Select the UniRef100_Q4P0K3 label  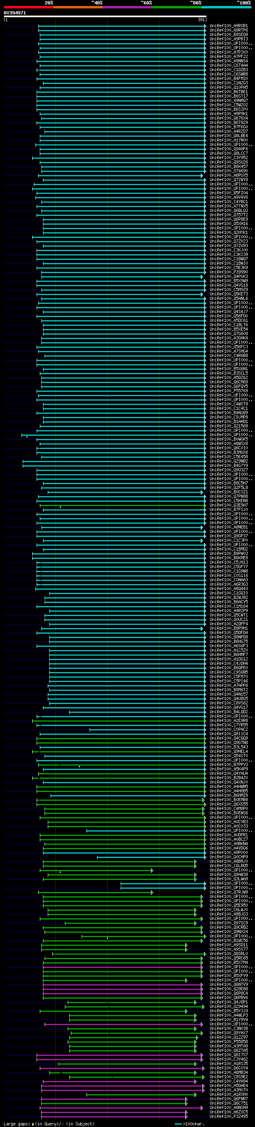(x=229, y=277)
